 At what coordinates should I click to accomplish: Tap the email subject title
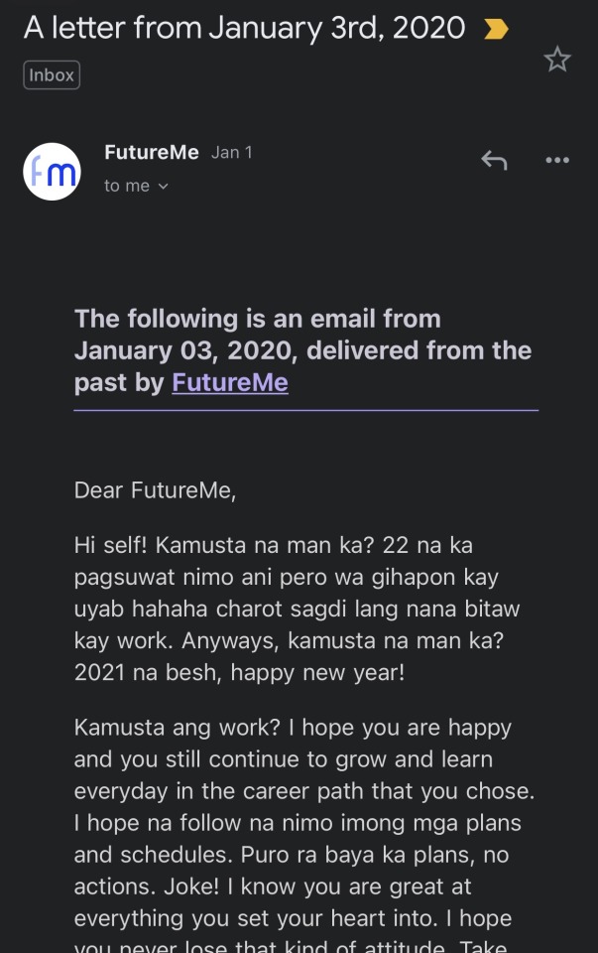point(244,28)
